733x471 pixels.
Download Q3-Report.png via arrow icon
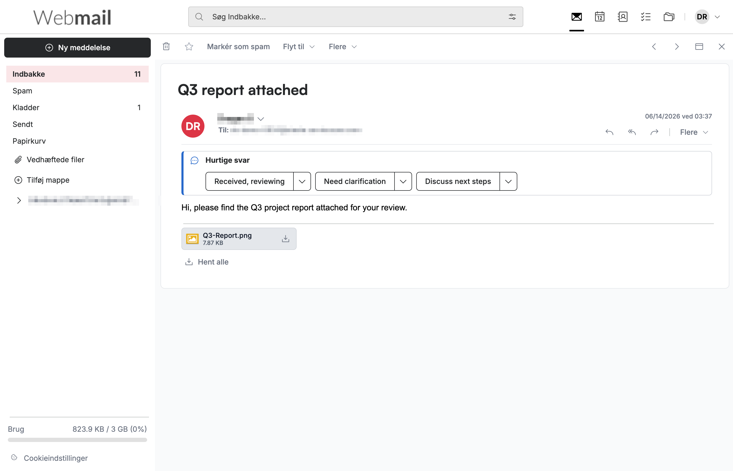coord(285,239)
